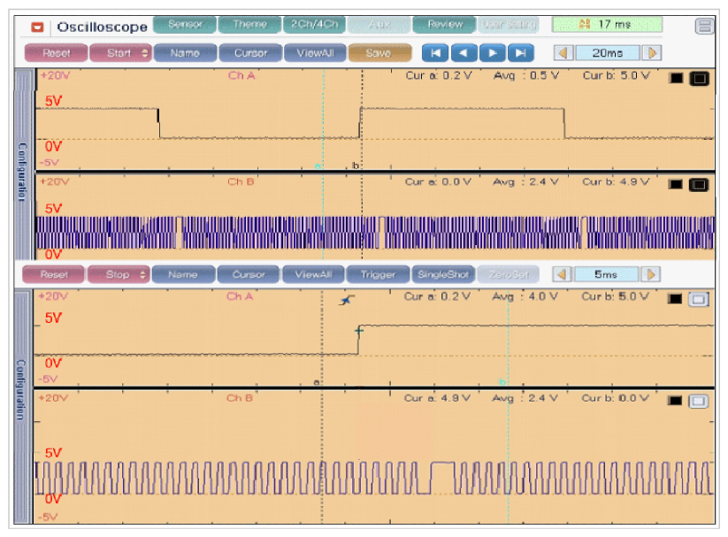The image size is (728, 537).
Task: Jump to the first frame in review playback
Action: (434, 53)
